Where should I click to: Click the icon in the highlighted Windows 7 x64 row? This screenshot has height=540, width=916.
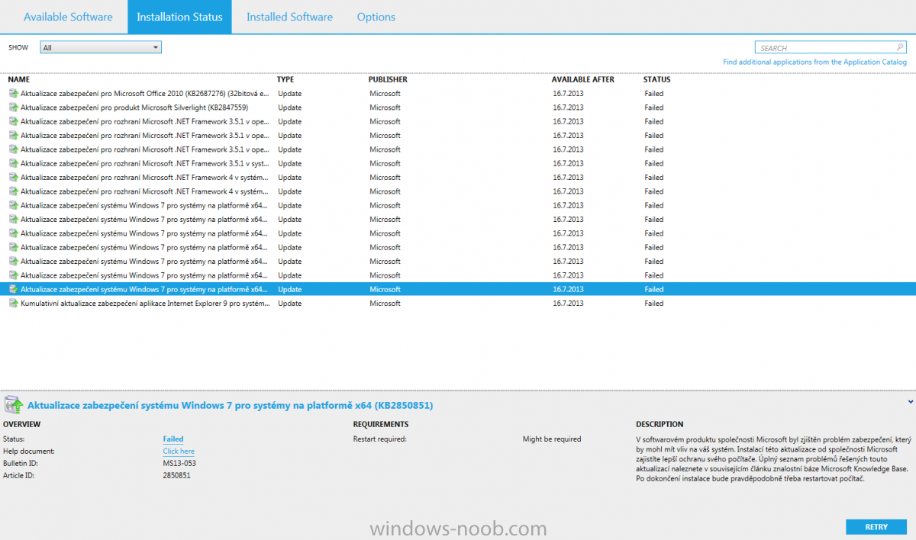(13, 289)
